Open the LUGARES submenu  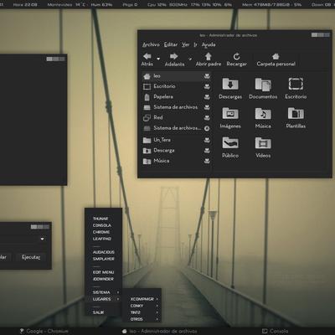point(103,299)
